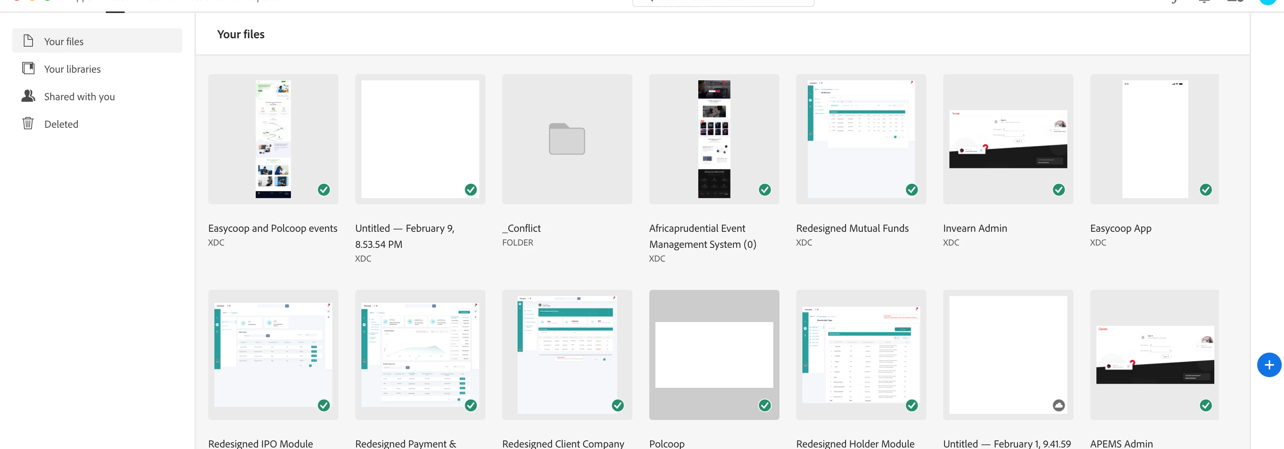The image size is (1284, 449).
Task: Open APEMS Admin file thumbnail
Action: pyautogui.click(x=1154, y=355)
